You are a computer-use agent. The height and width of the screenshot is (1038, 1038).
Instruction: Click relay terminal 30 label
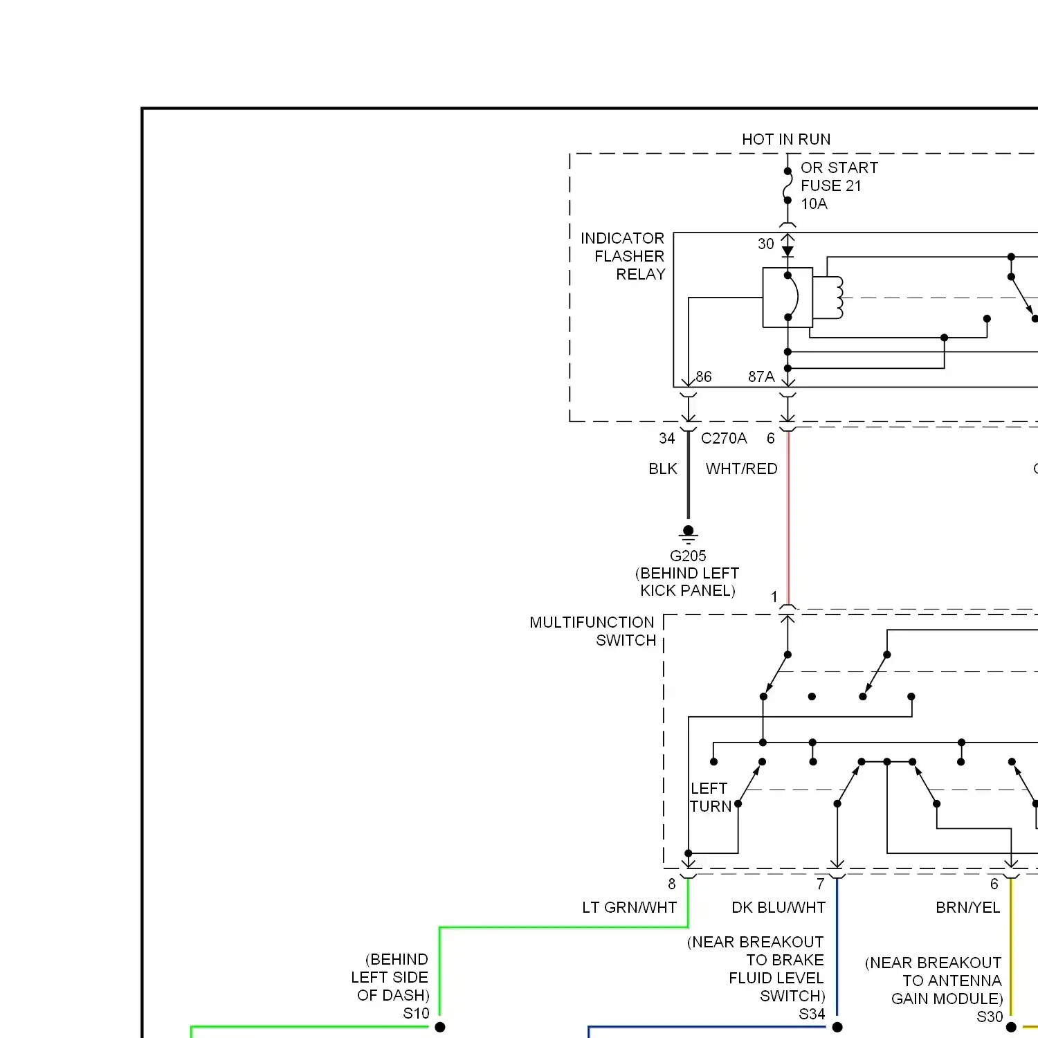click(765, 244)
